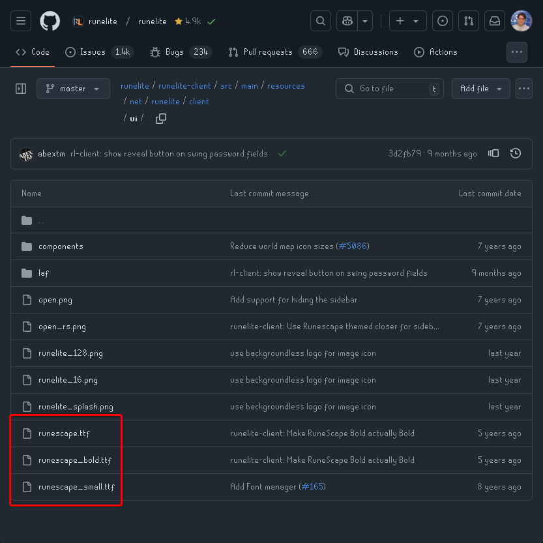Copy the file path to clipboard
The image size is (543, 543).
161,118
